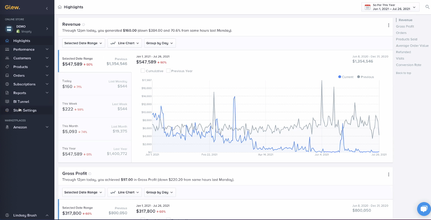Click the DEMO store avatar icon

[x=9, y=29]
